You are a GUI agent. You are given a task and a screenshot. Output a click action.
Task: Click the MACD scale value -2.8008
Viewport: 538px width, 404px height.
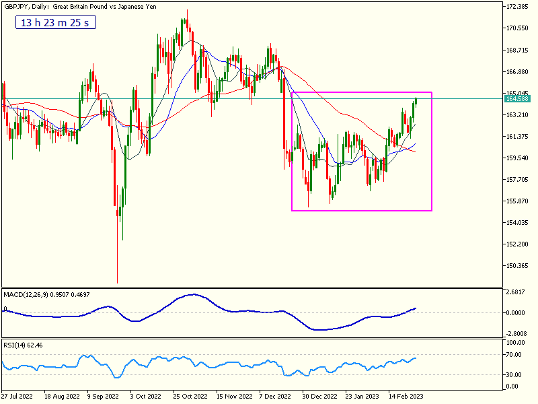(x=516, y=333)
